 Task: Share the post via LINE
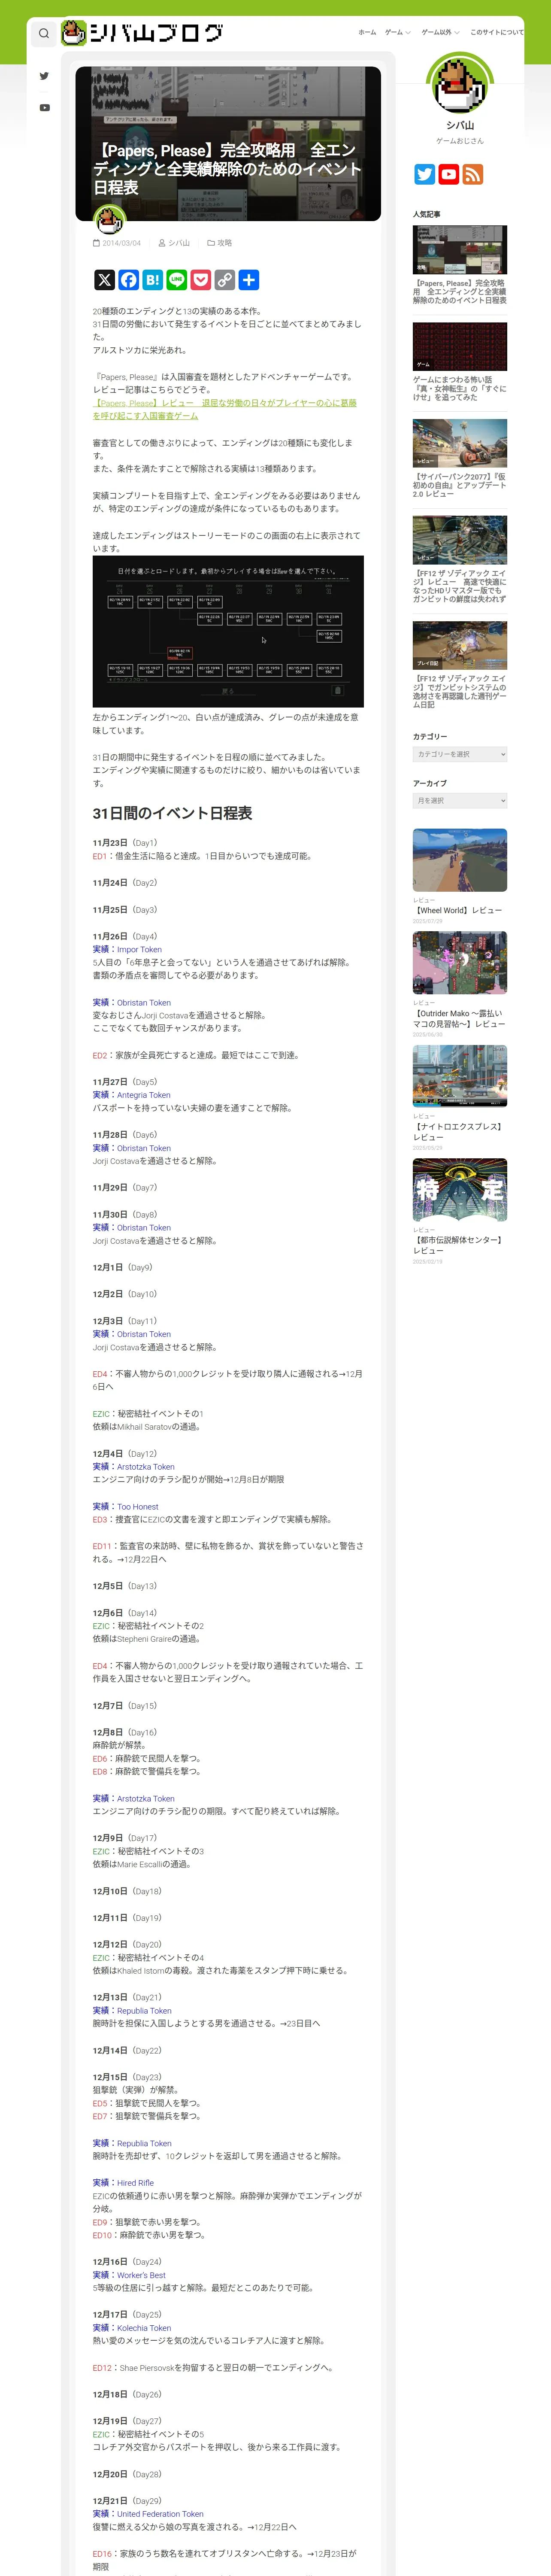(x=177, y=280)
